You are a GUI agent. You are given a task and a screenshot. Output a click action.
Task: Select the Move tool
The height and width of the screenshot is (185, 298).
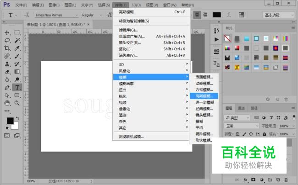7,32
